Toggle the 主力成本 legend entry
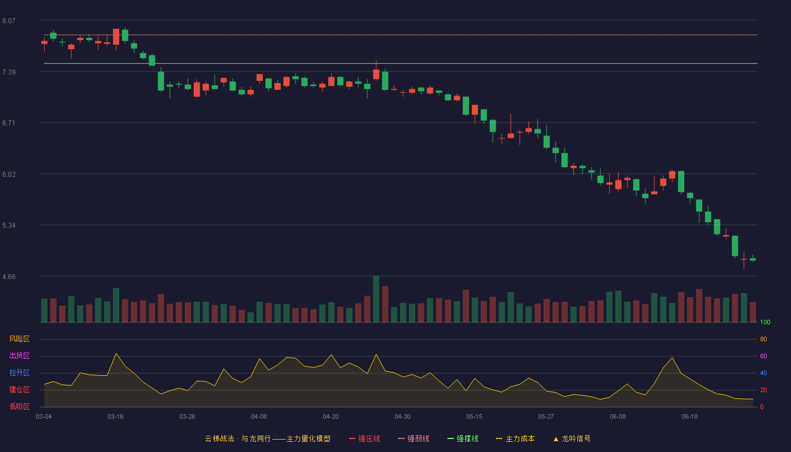Image resolution: width=791 pixels, height=452 pixels. click(x=515, y=438)
